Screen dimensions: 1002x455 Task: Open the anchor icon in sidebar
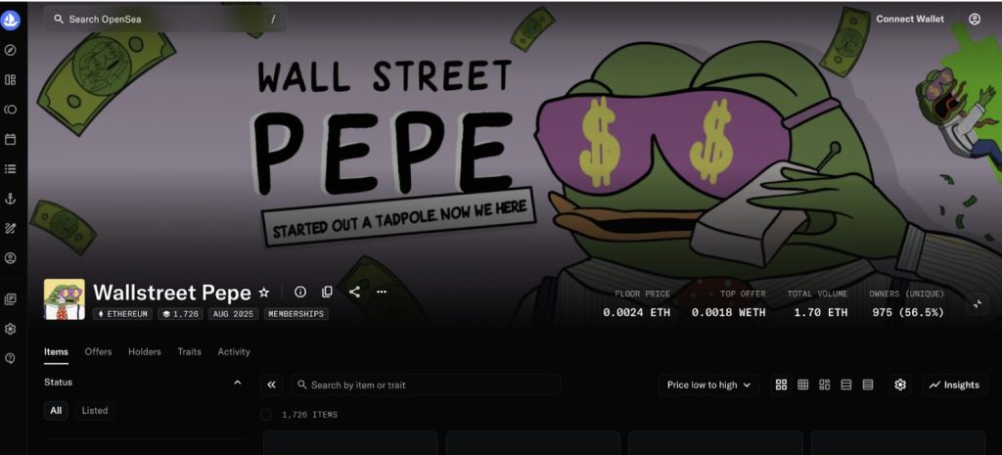[10, 199]
